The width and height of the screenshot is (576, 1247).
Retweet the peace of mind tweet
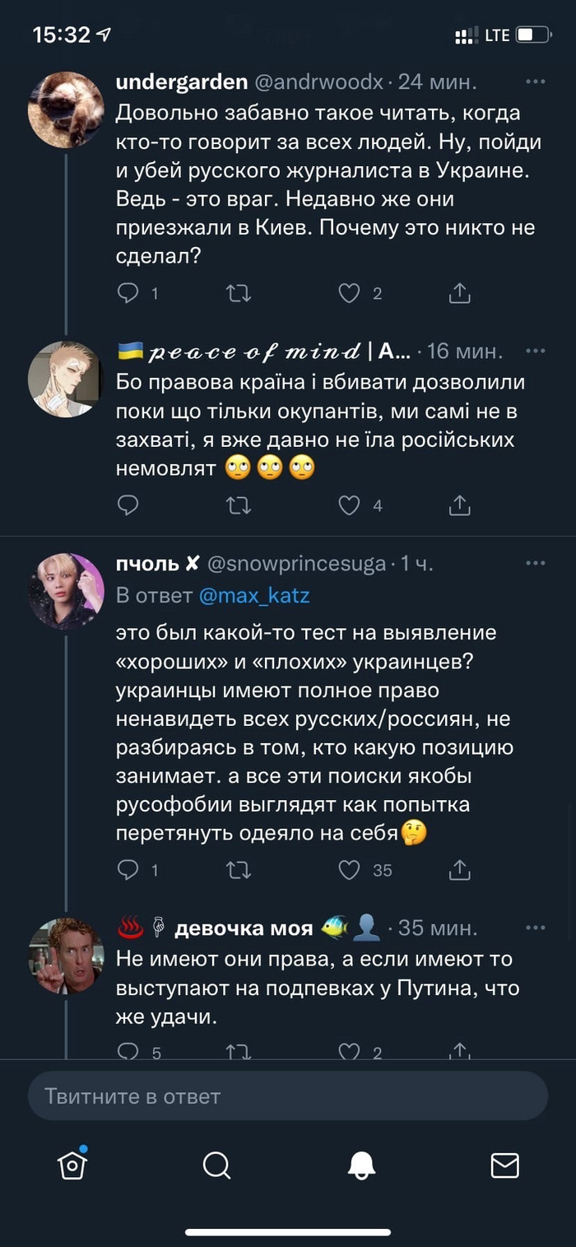click(239, 505)
